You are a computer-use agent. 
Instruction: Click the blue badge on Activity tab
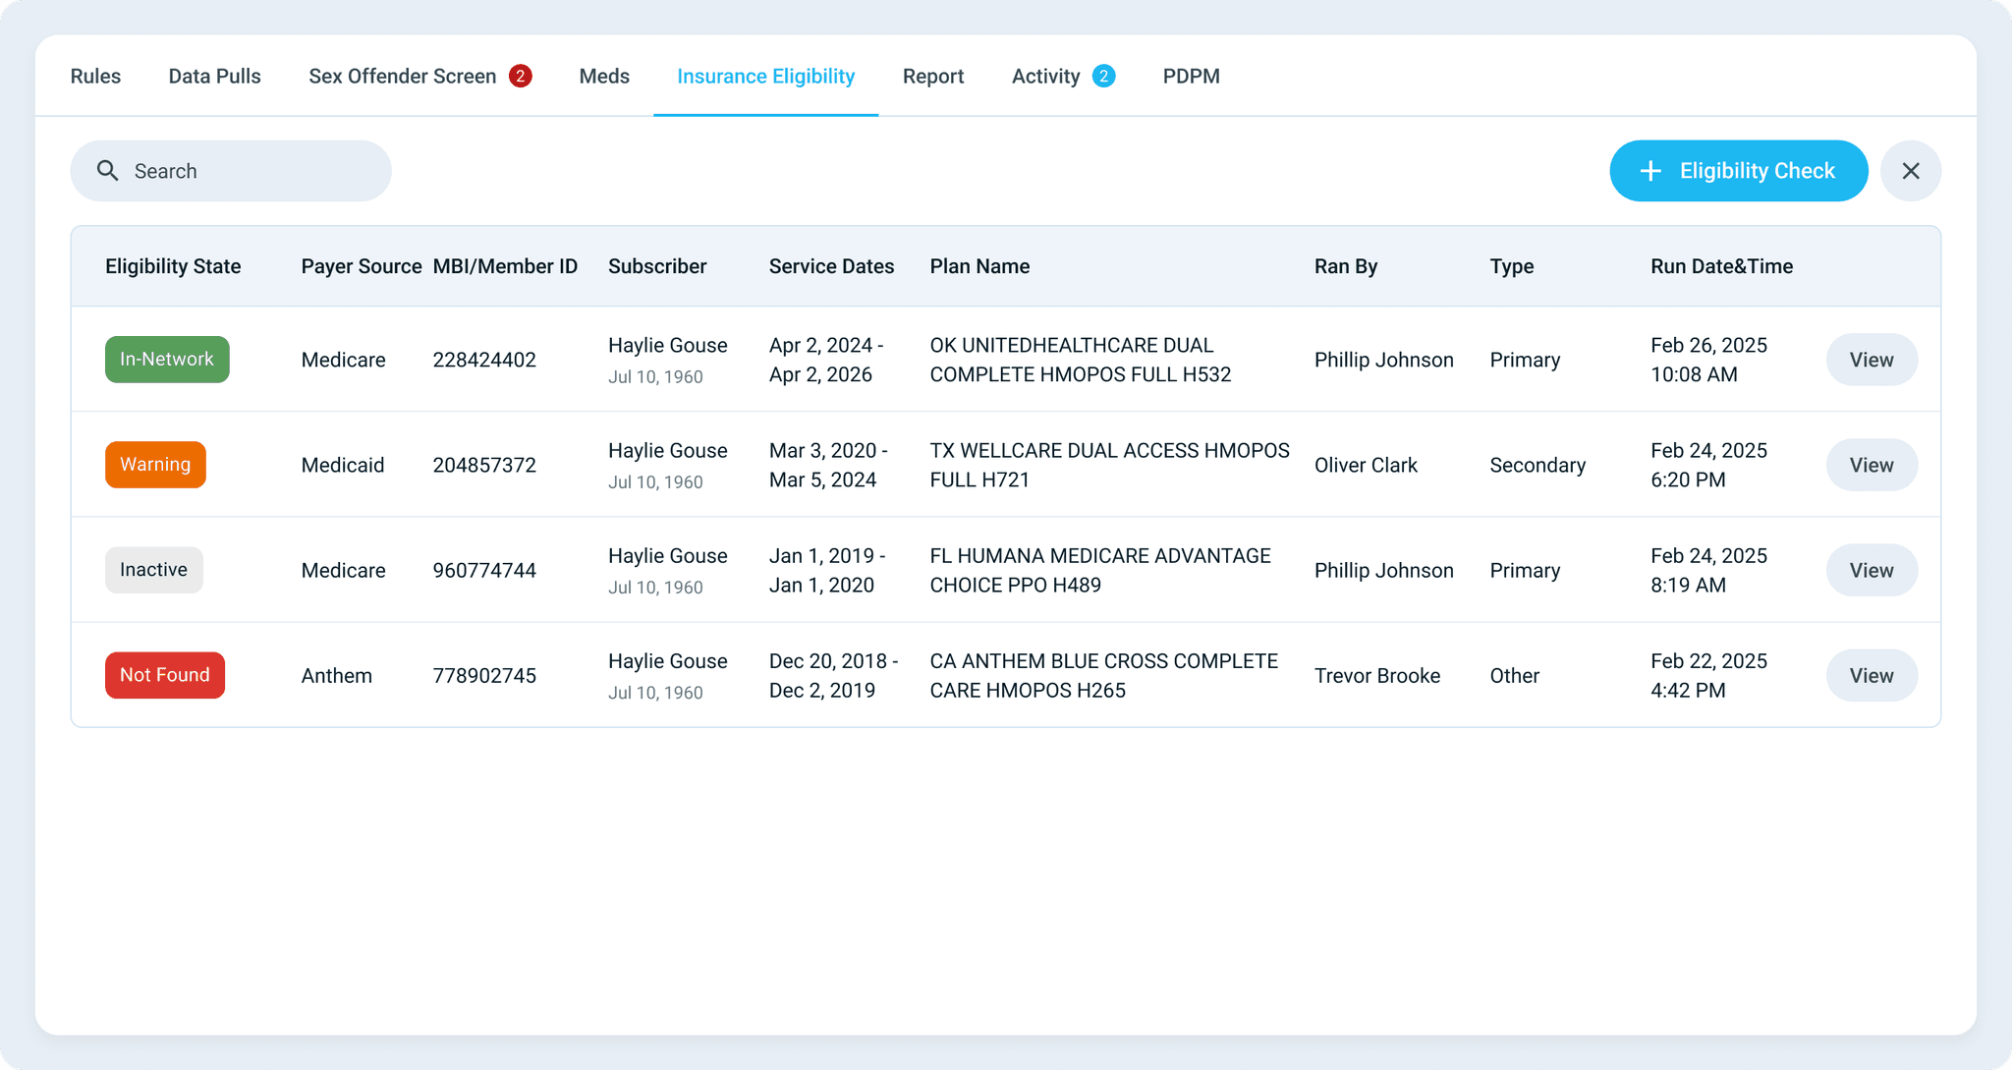tap(1103, 76)
